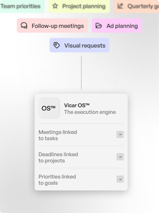Image resolution: width=159 pixels, height=213 pixels.
Task: Select the Follow-up meetings tag
Action: click(52, 26)
